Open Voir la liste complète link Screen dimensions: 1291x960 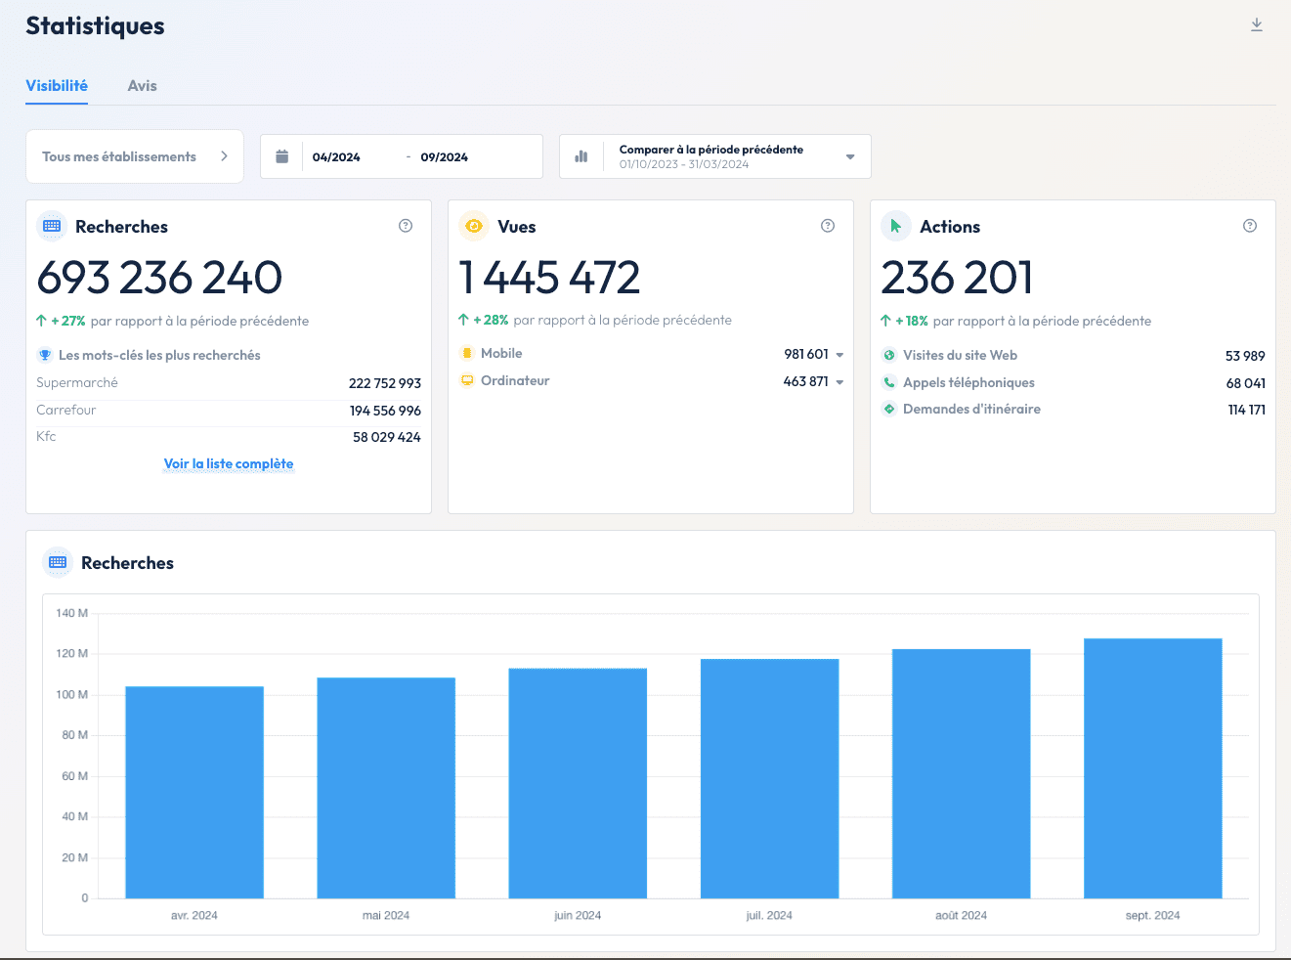pyautogui.click(x=229, y=463)
